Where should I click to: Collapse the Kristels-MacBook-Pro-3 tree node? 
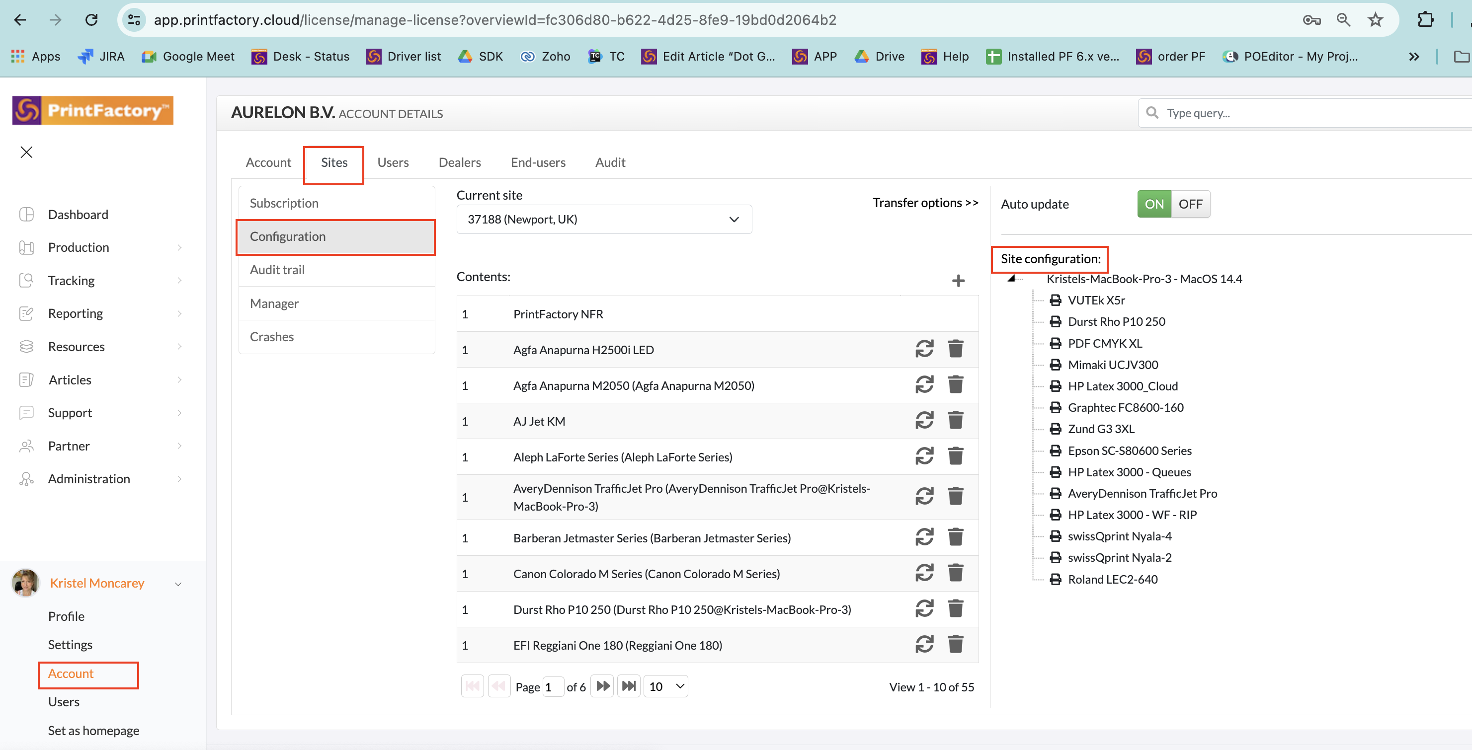[1011, 279]
